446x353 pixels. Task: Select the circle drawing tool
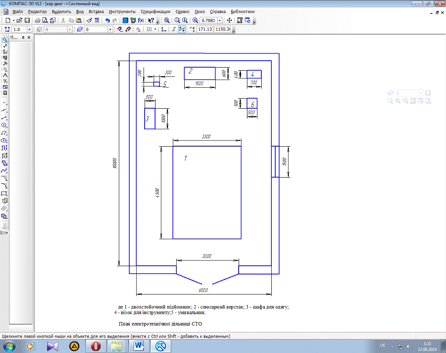click(4, 125)
